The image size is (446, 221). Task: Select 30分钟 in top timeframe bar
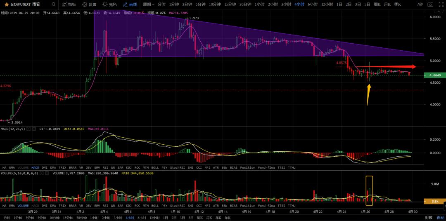point(245,5)
